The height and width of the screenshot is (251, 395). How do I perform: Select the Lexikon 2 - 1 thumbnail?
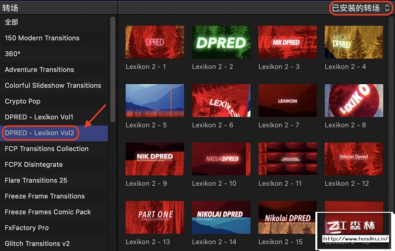point(155,42)
